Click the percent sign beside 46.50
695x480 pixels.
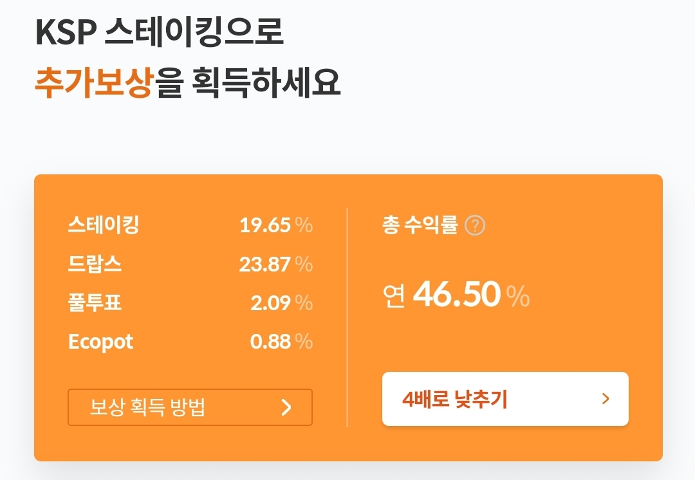518,296
